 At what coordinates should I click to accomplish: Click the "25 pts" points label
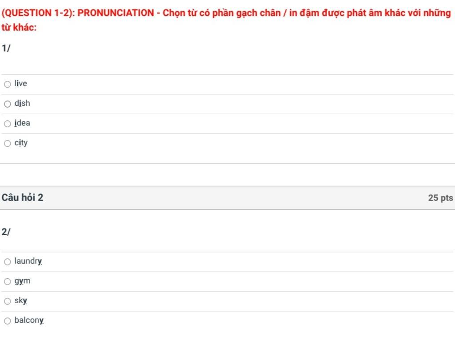[x=440, y=198]
